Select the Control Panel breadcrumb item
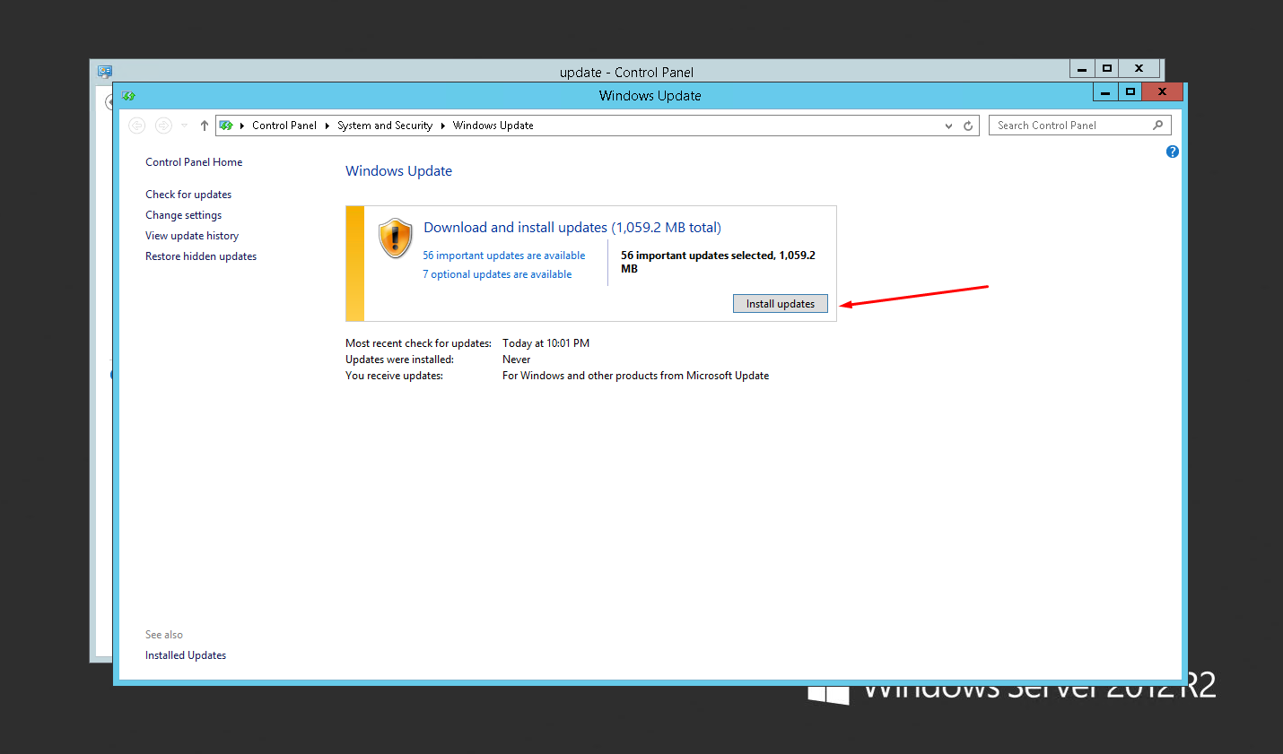The width and height of the screenshot is (1283, 754). [x=284, y=126]
